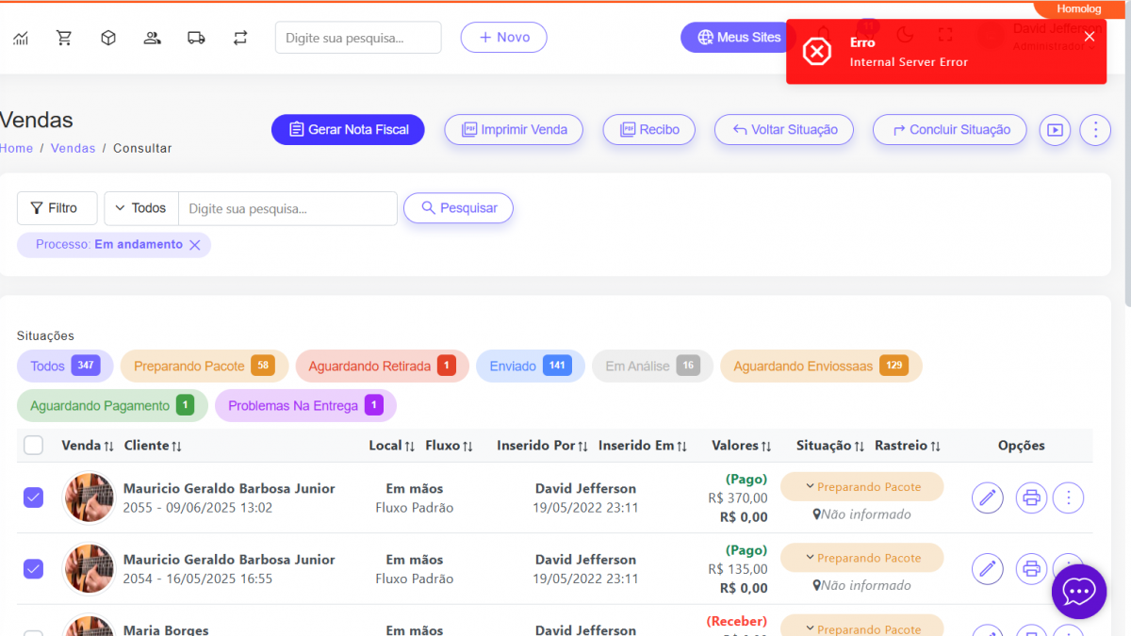Click the filter search input field

(287, 208)
